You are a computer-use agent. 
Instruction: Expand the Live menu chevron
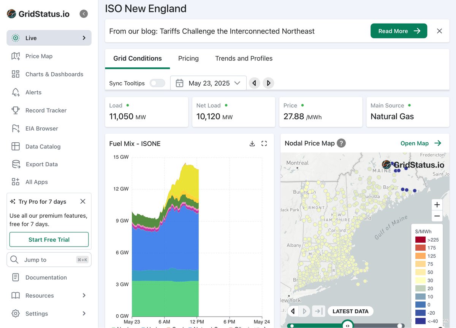(x=84, y=38)
